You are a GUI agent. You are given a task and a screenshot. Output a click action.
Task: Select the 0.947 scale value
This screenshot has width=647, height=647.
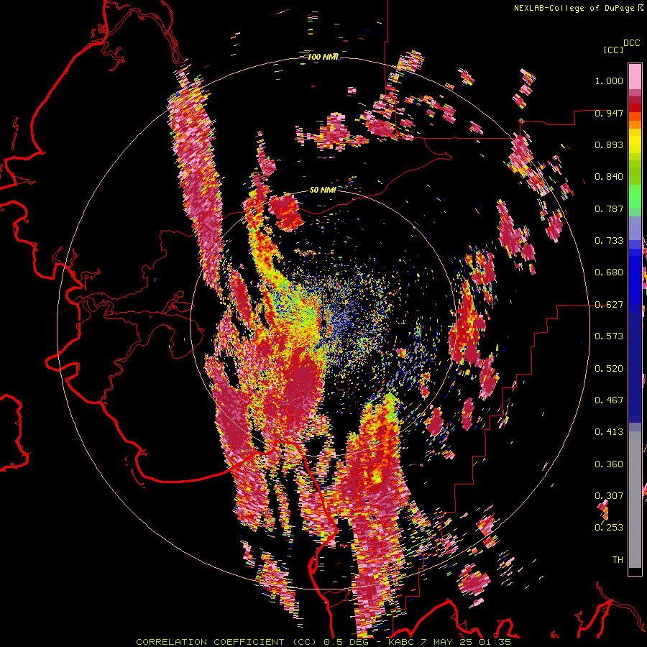point(609,113)
